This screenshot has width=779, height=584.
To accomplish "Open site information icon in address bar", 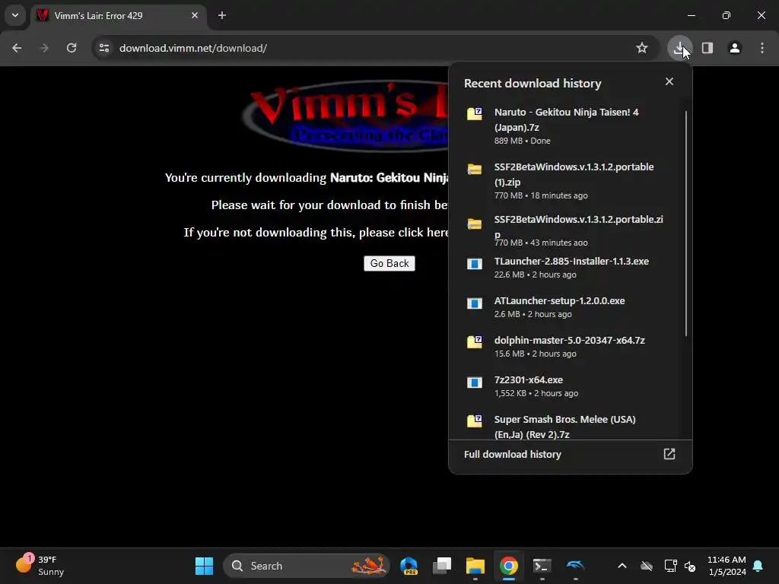I will pos(104,48).
